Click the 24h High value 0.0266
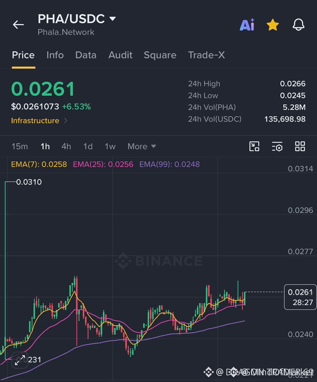This screenshot has height=382, width=317. (292, 83)
